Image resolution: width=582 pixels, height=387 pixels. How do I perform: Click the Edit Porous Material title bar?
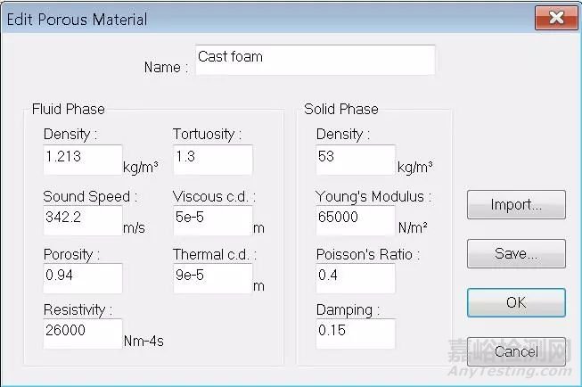pyautogui.click(x=267, y=19)
